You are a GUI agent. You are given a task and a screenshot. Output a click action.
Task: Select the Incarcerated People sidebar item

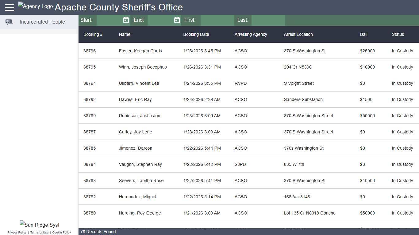(x=42, y=22)
